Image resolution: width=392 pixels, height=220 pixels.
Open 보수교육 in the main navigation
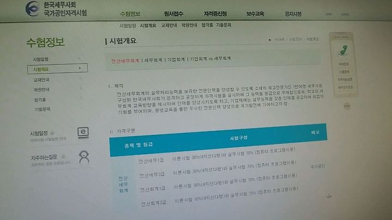point(255,14)
